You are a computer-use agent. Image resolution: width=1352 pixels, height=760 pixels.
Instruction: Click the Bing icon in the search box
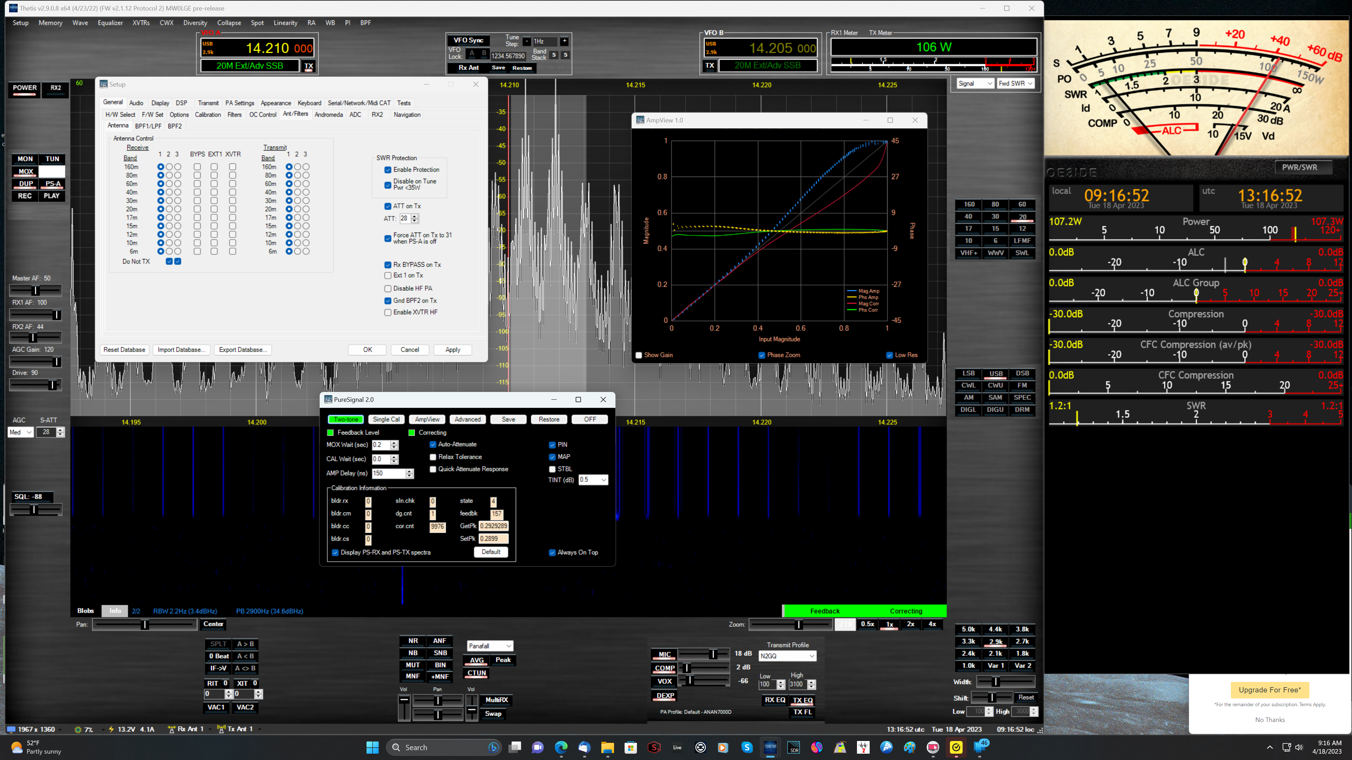(493, 747)
